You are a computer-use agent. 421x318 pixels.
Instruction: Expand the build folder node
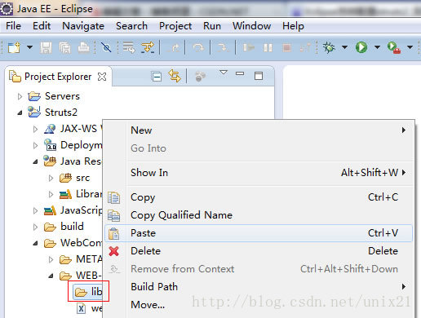[35, 227]
